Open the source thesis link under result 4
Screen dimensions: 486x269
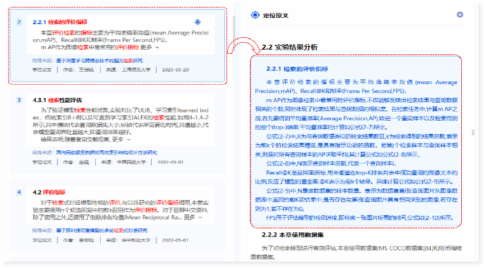coord(101,230)
